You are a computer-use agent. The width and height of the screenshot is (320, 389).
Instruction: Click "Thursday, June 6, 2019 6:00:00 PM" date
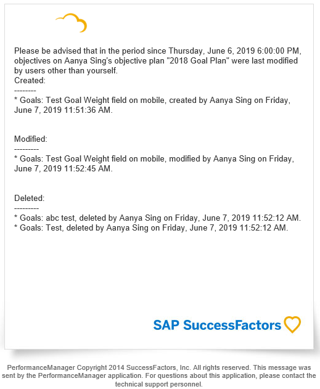pos(234,51)
